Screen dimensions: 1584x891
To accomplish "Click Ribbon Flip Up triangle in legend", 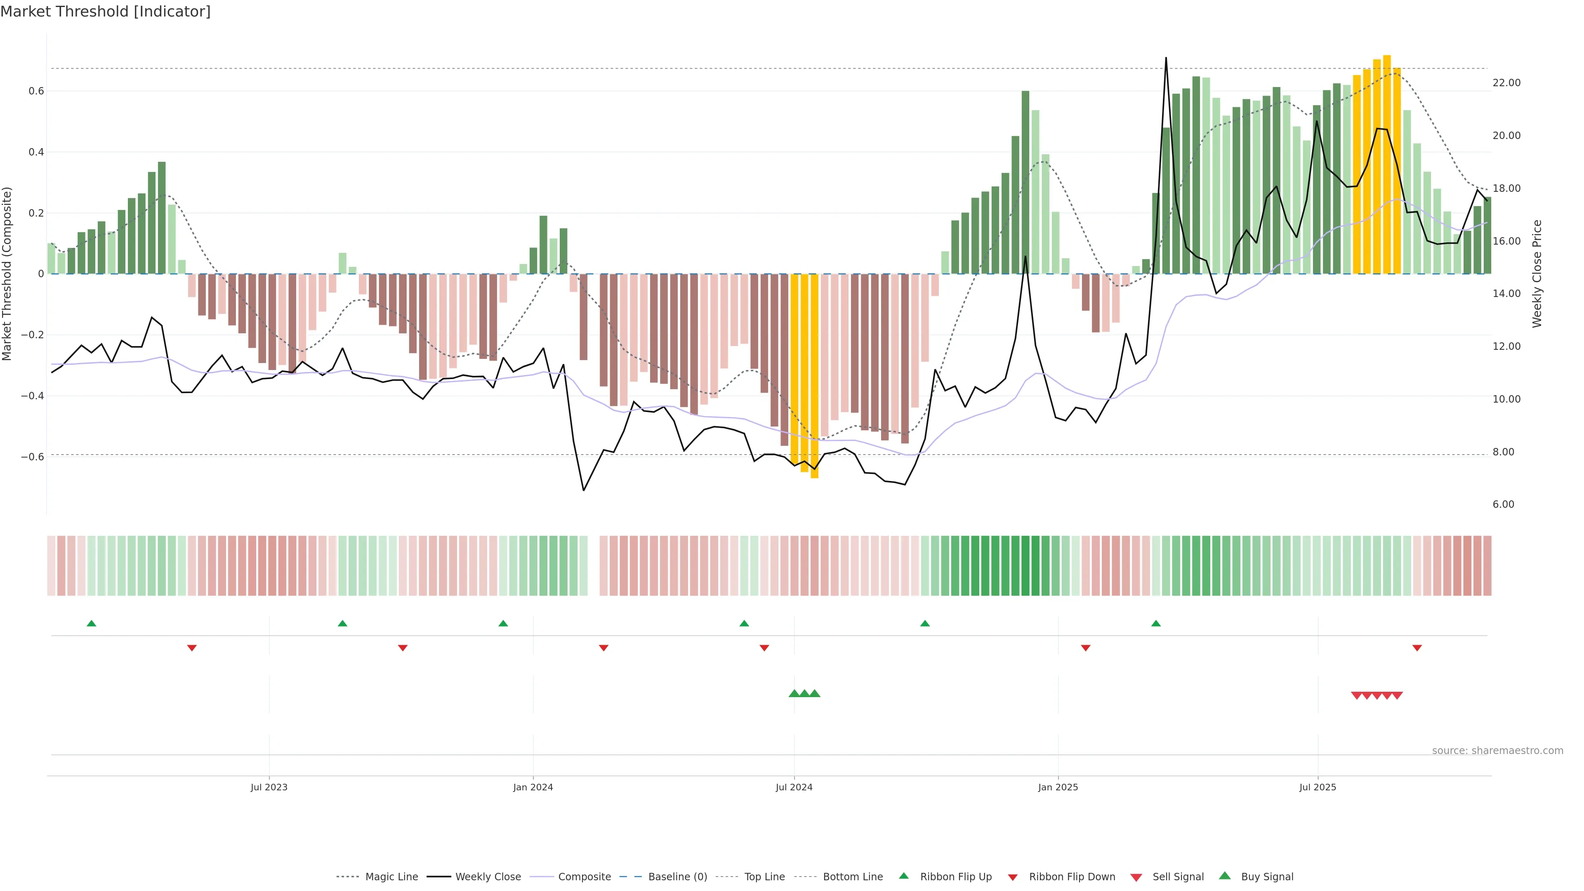I will click(x=903, y=876).
